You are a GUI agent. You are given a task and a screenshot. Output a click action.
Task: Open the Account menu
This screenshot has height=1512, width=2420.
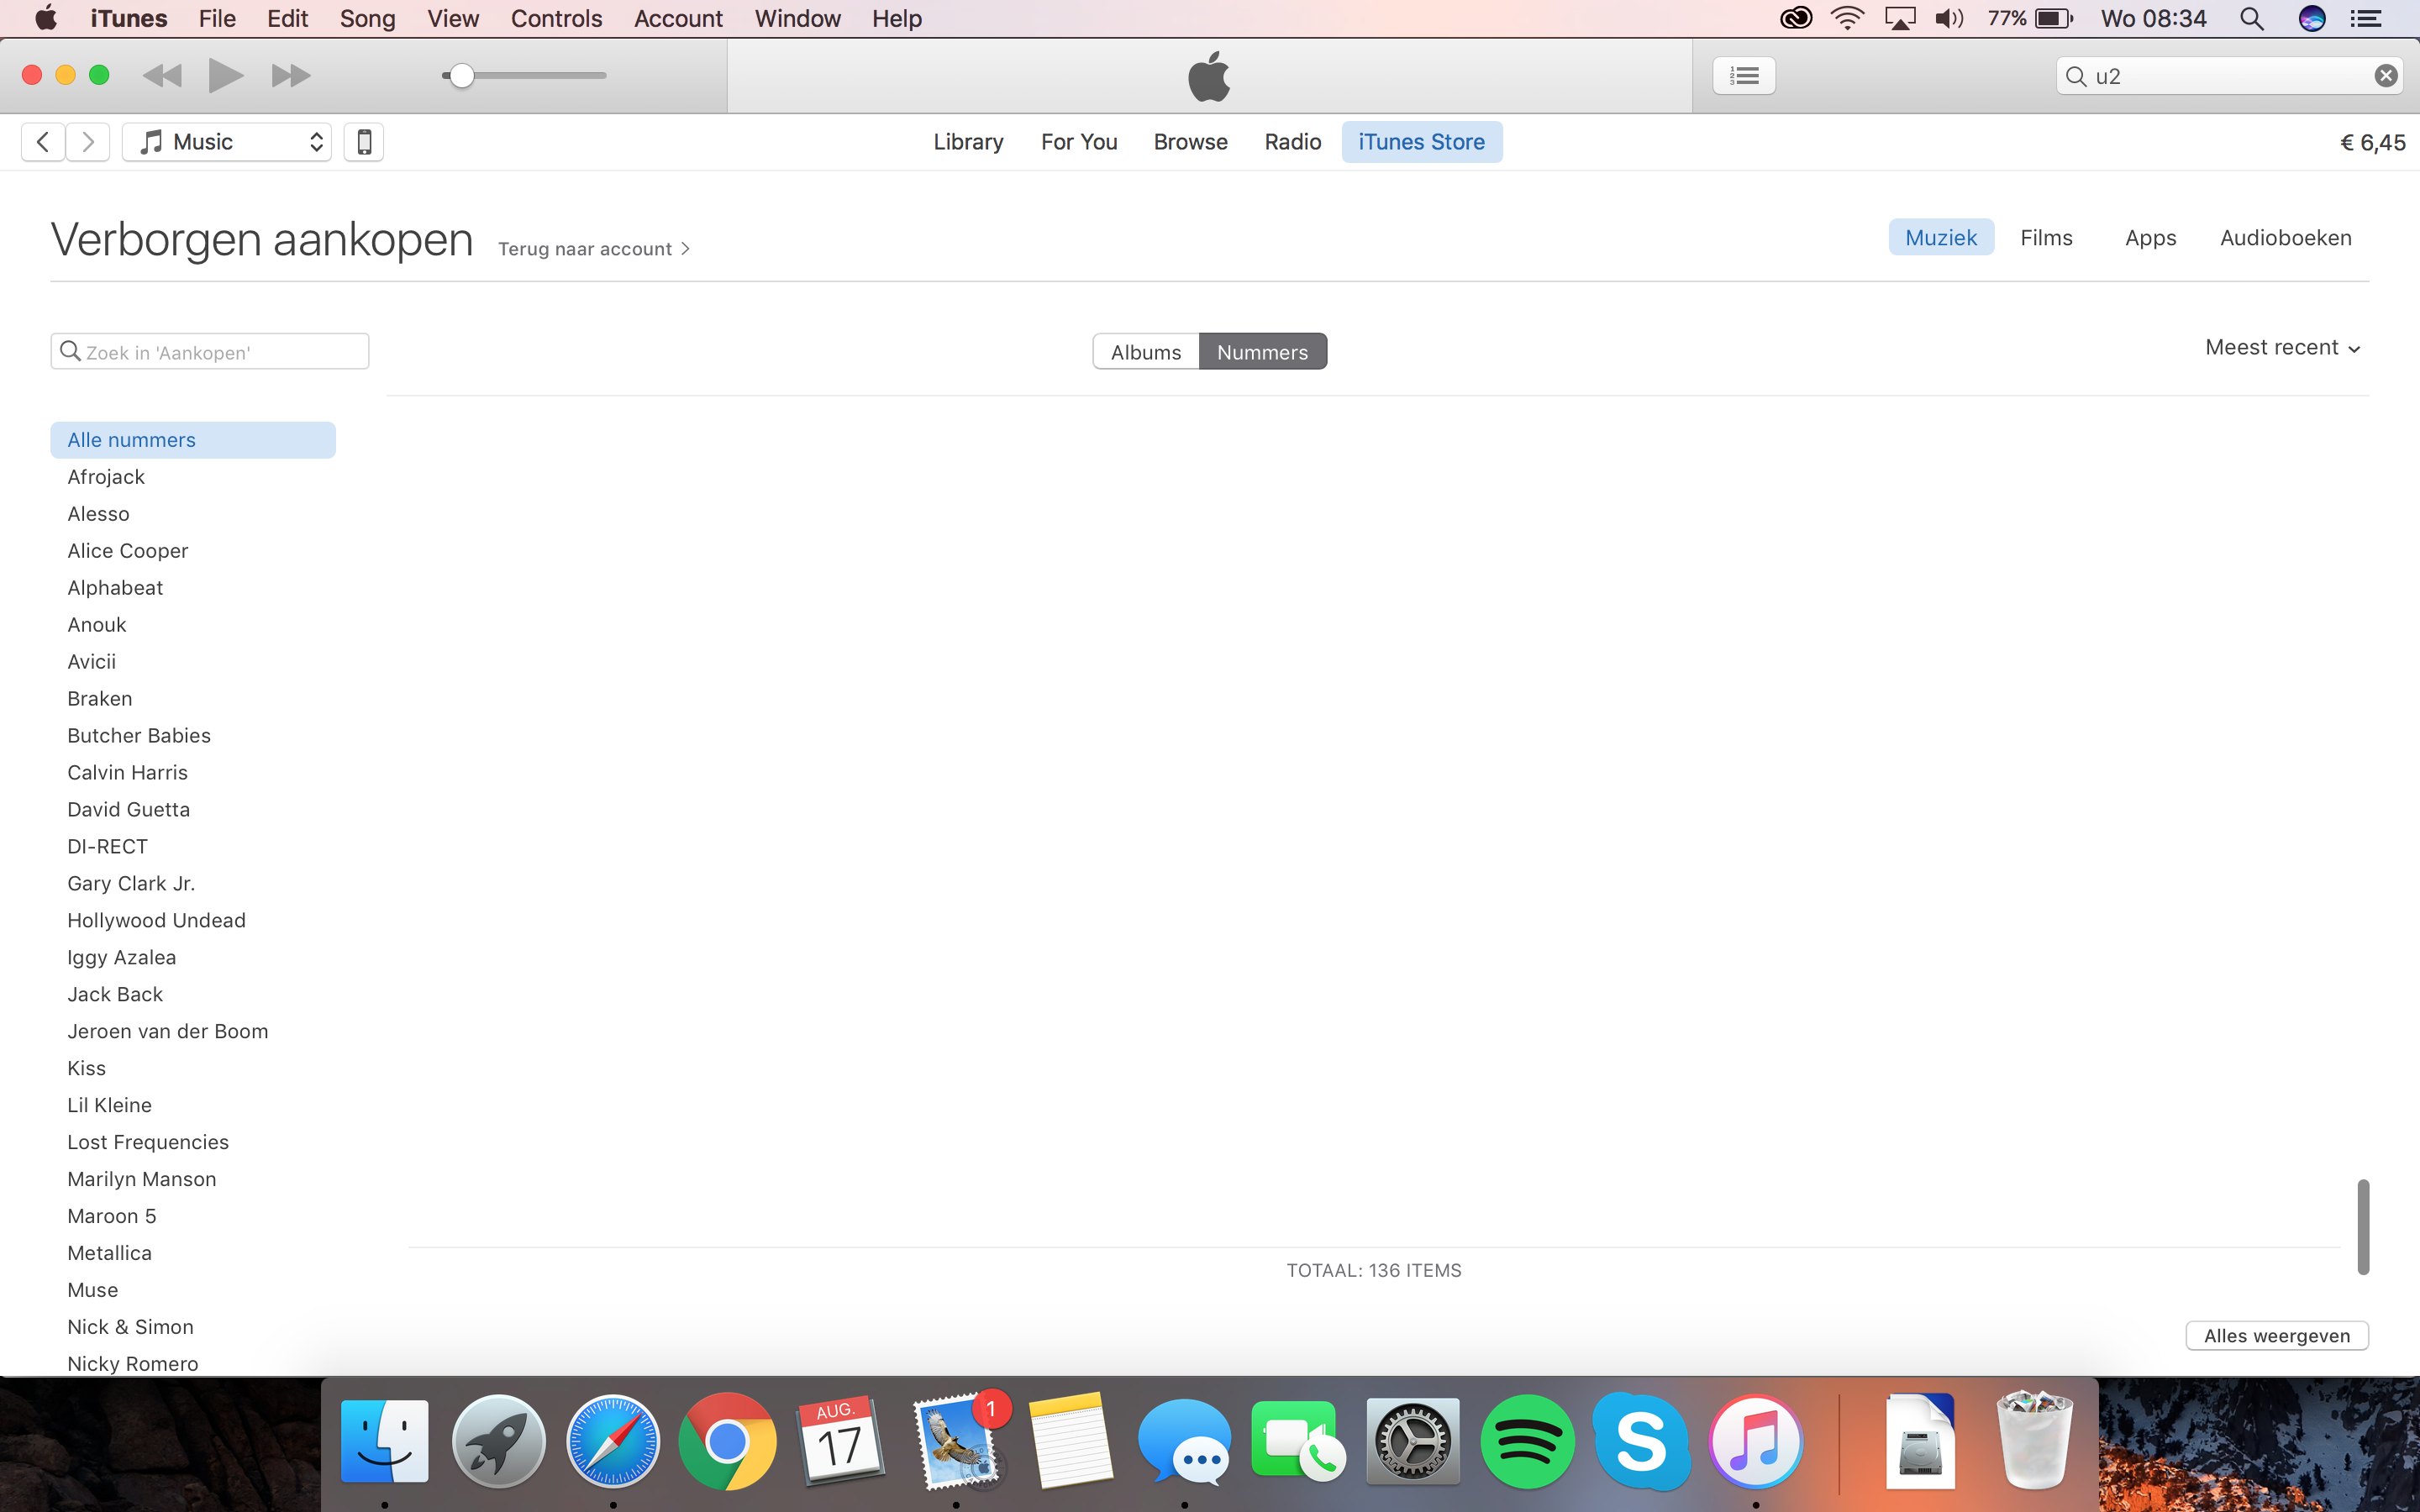(x=678, y=19)
